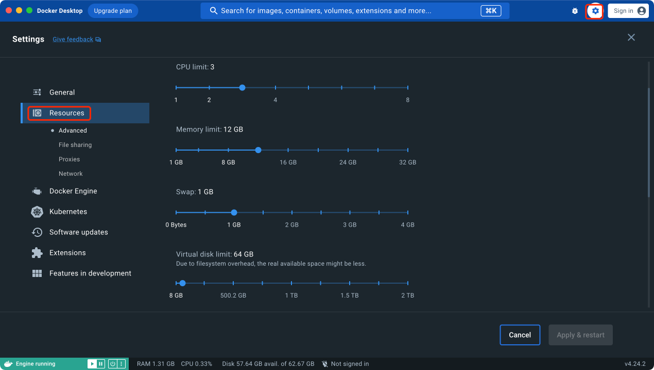This screenshot has height=370, width=654.
Task: Click the Memory limit slider handle
Action: [258, 150]
